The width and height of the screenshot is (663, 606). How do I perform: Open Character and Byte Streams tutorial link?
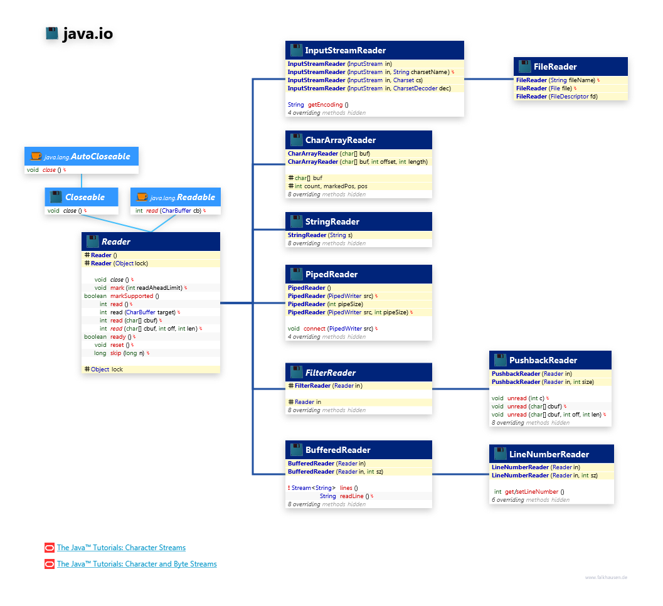click(137, 564)
